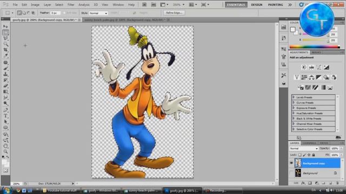Select the Essentials workspace
This screenshot has height=194, width=346.
click(x=236, y=5)
